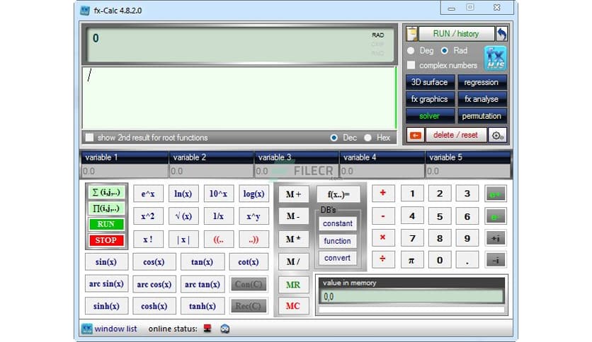Insert closing brackets ..))
The width and height of the screenshot is (592, 342).
click(254, 239)
